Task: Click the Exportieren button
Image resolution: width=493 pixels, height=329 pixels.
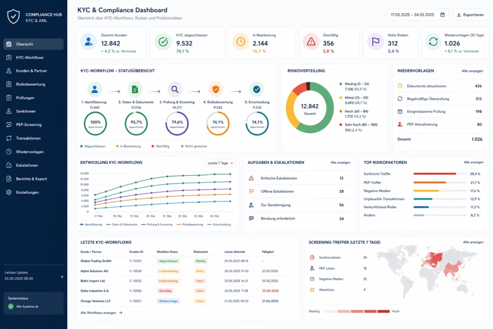Action: tap(470, 14)
